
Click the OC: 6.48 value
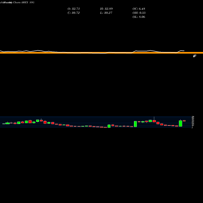click(x=139, y=9)
